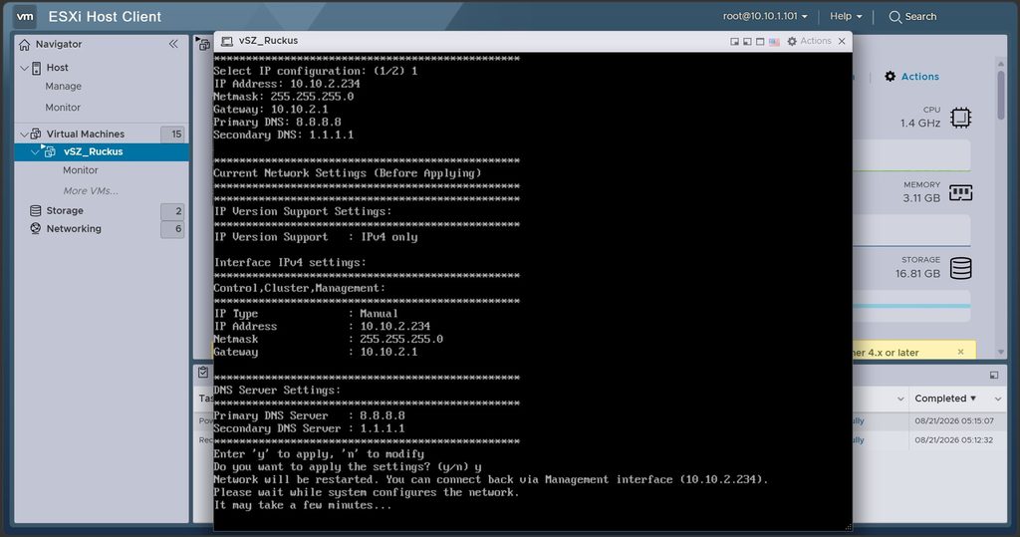Click the ESXi Host Client title
The height and width of the screenshot is (537, 1020).
tap(105, 17)
